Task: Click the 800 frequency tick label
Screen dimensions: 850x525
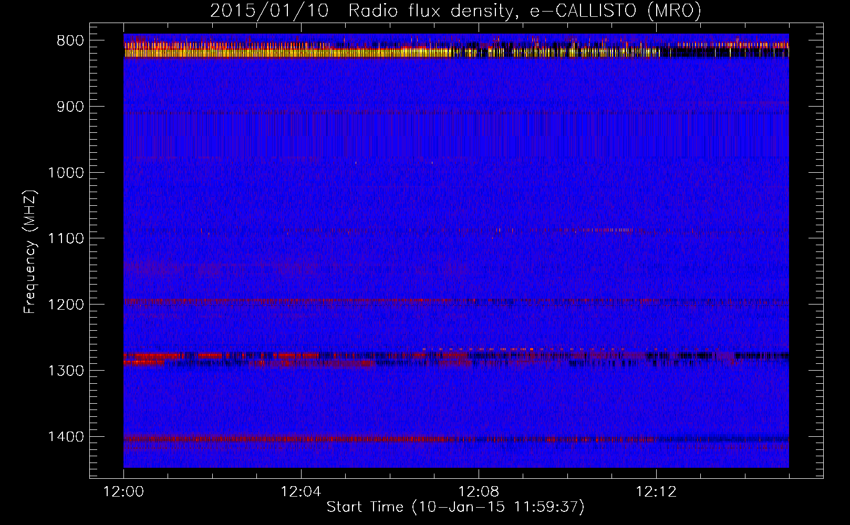Action: [x=70, y=41]
